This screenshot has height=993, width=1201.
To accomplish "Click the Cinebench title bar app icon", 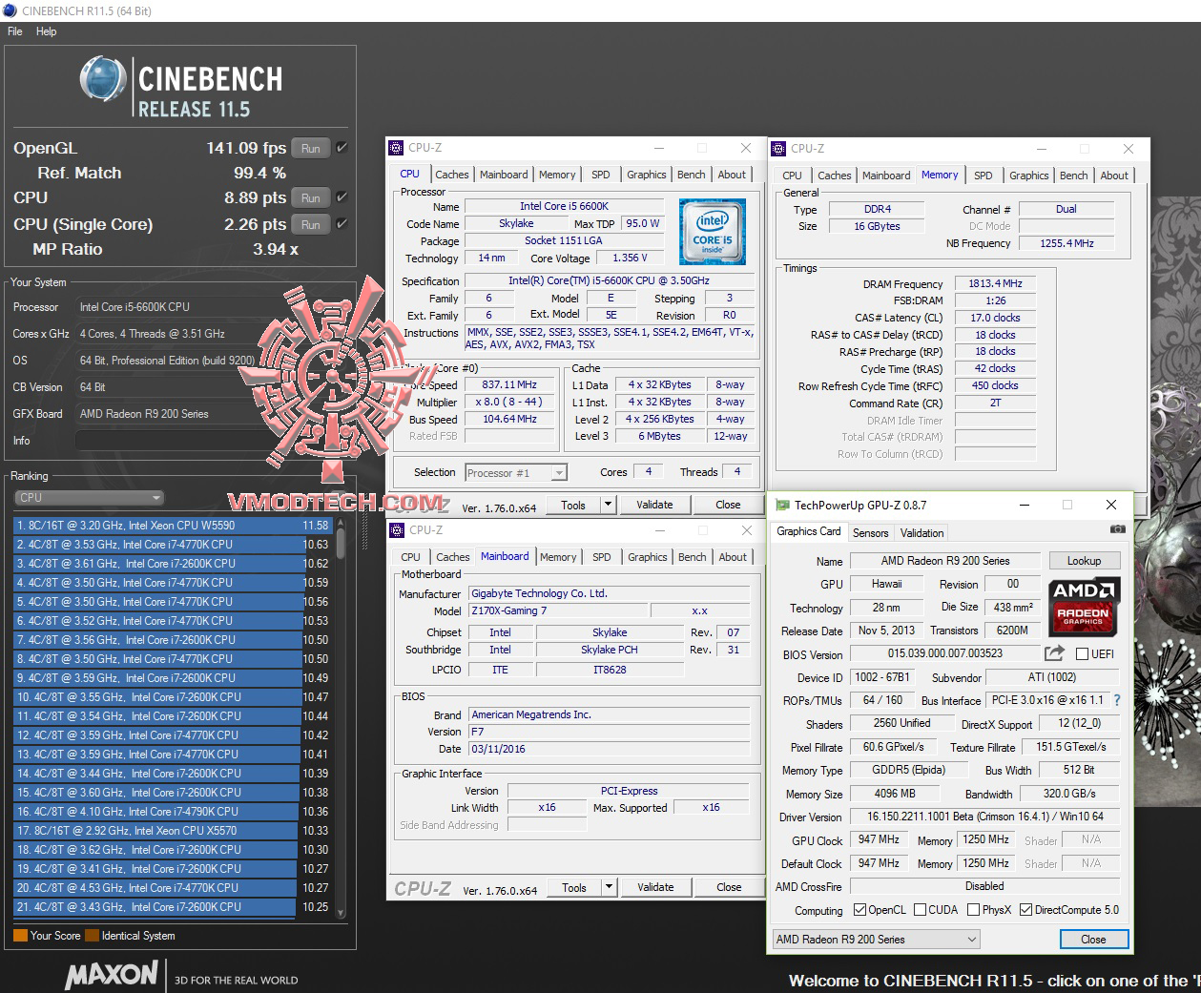I will [x=10, y=10].
